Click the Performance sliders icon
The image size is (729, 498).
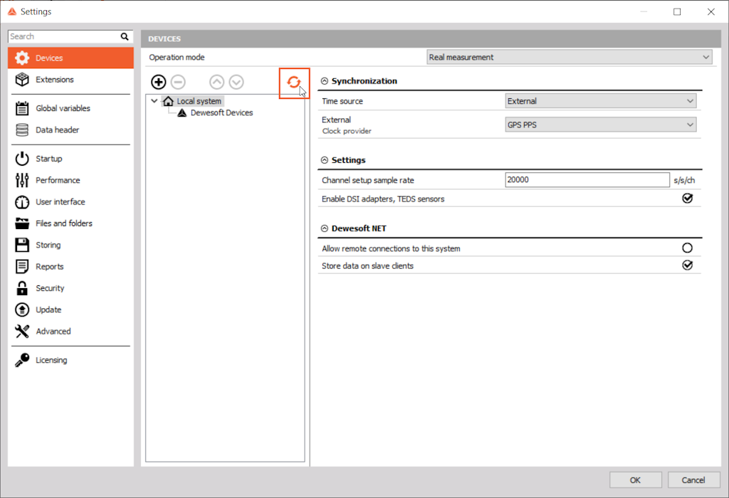coord(22,180)
